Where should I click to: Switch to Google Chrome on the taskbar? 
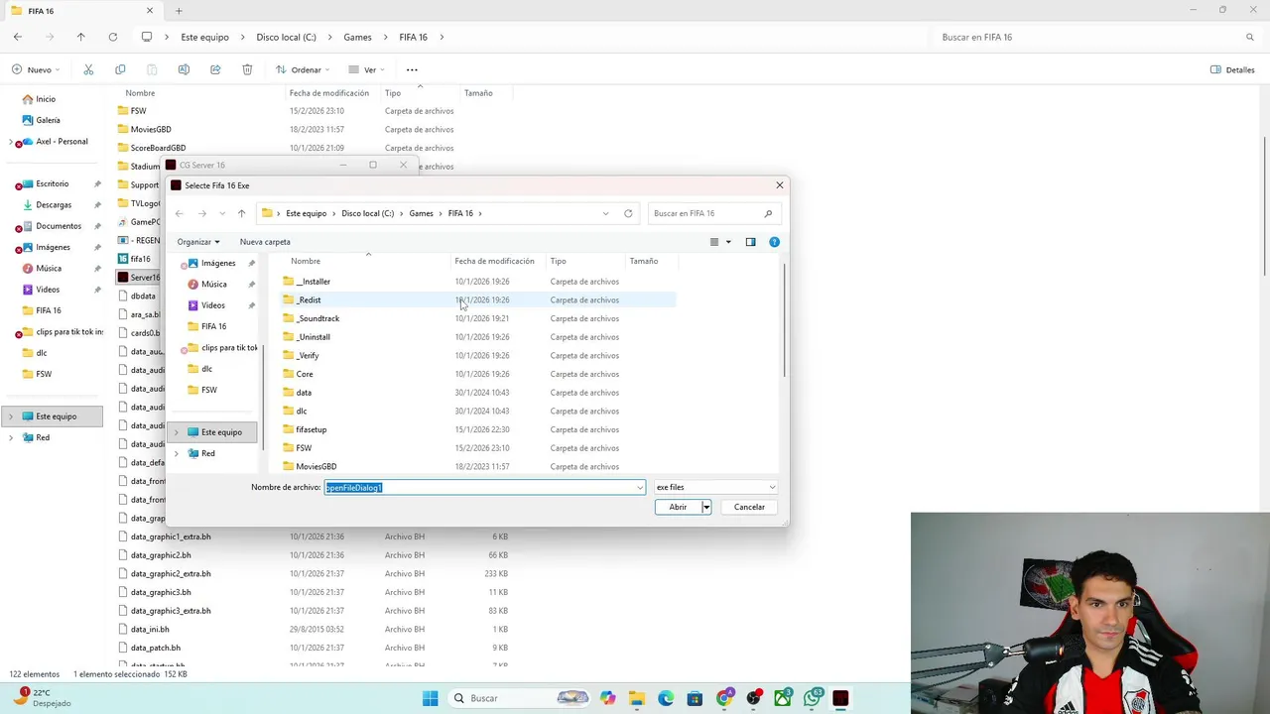click(724, 698)
